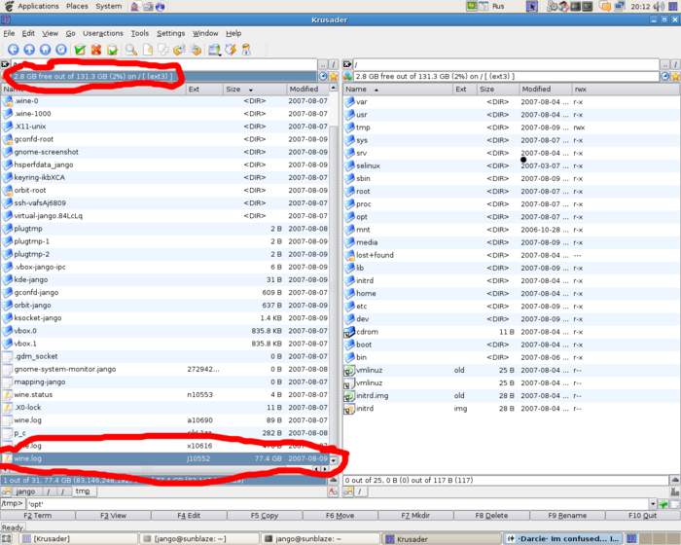Click the Select Group clipboard check icon
Screen dimensions: 681x545
click(80, 50)
